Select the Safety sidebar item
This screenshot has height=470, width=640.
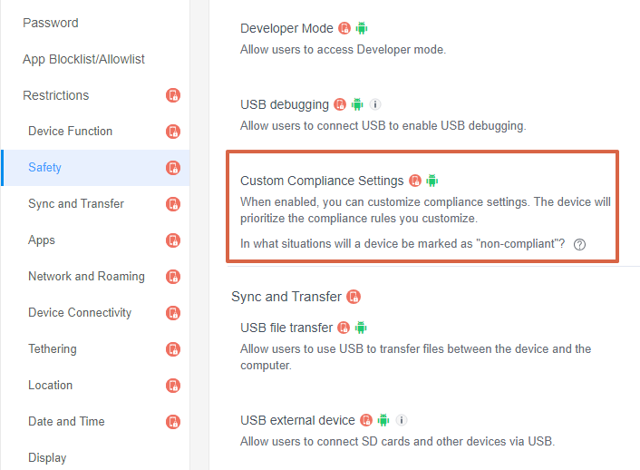pyautogui.click(x=95, y=168)
